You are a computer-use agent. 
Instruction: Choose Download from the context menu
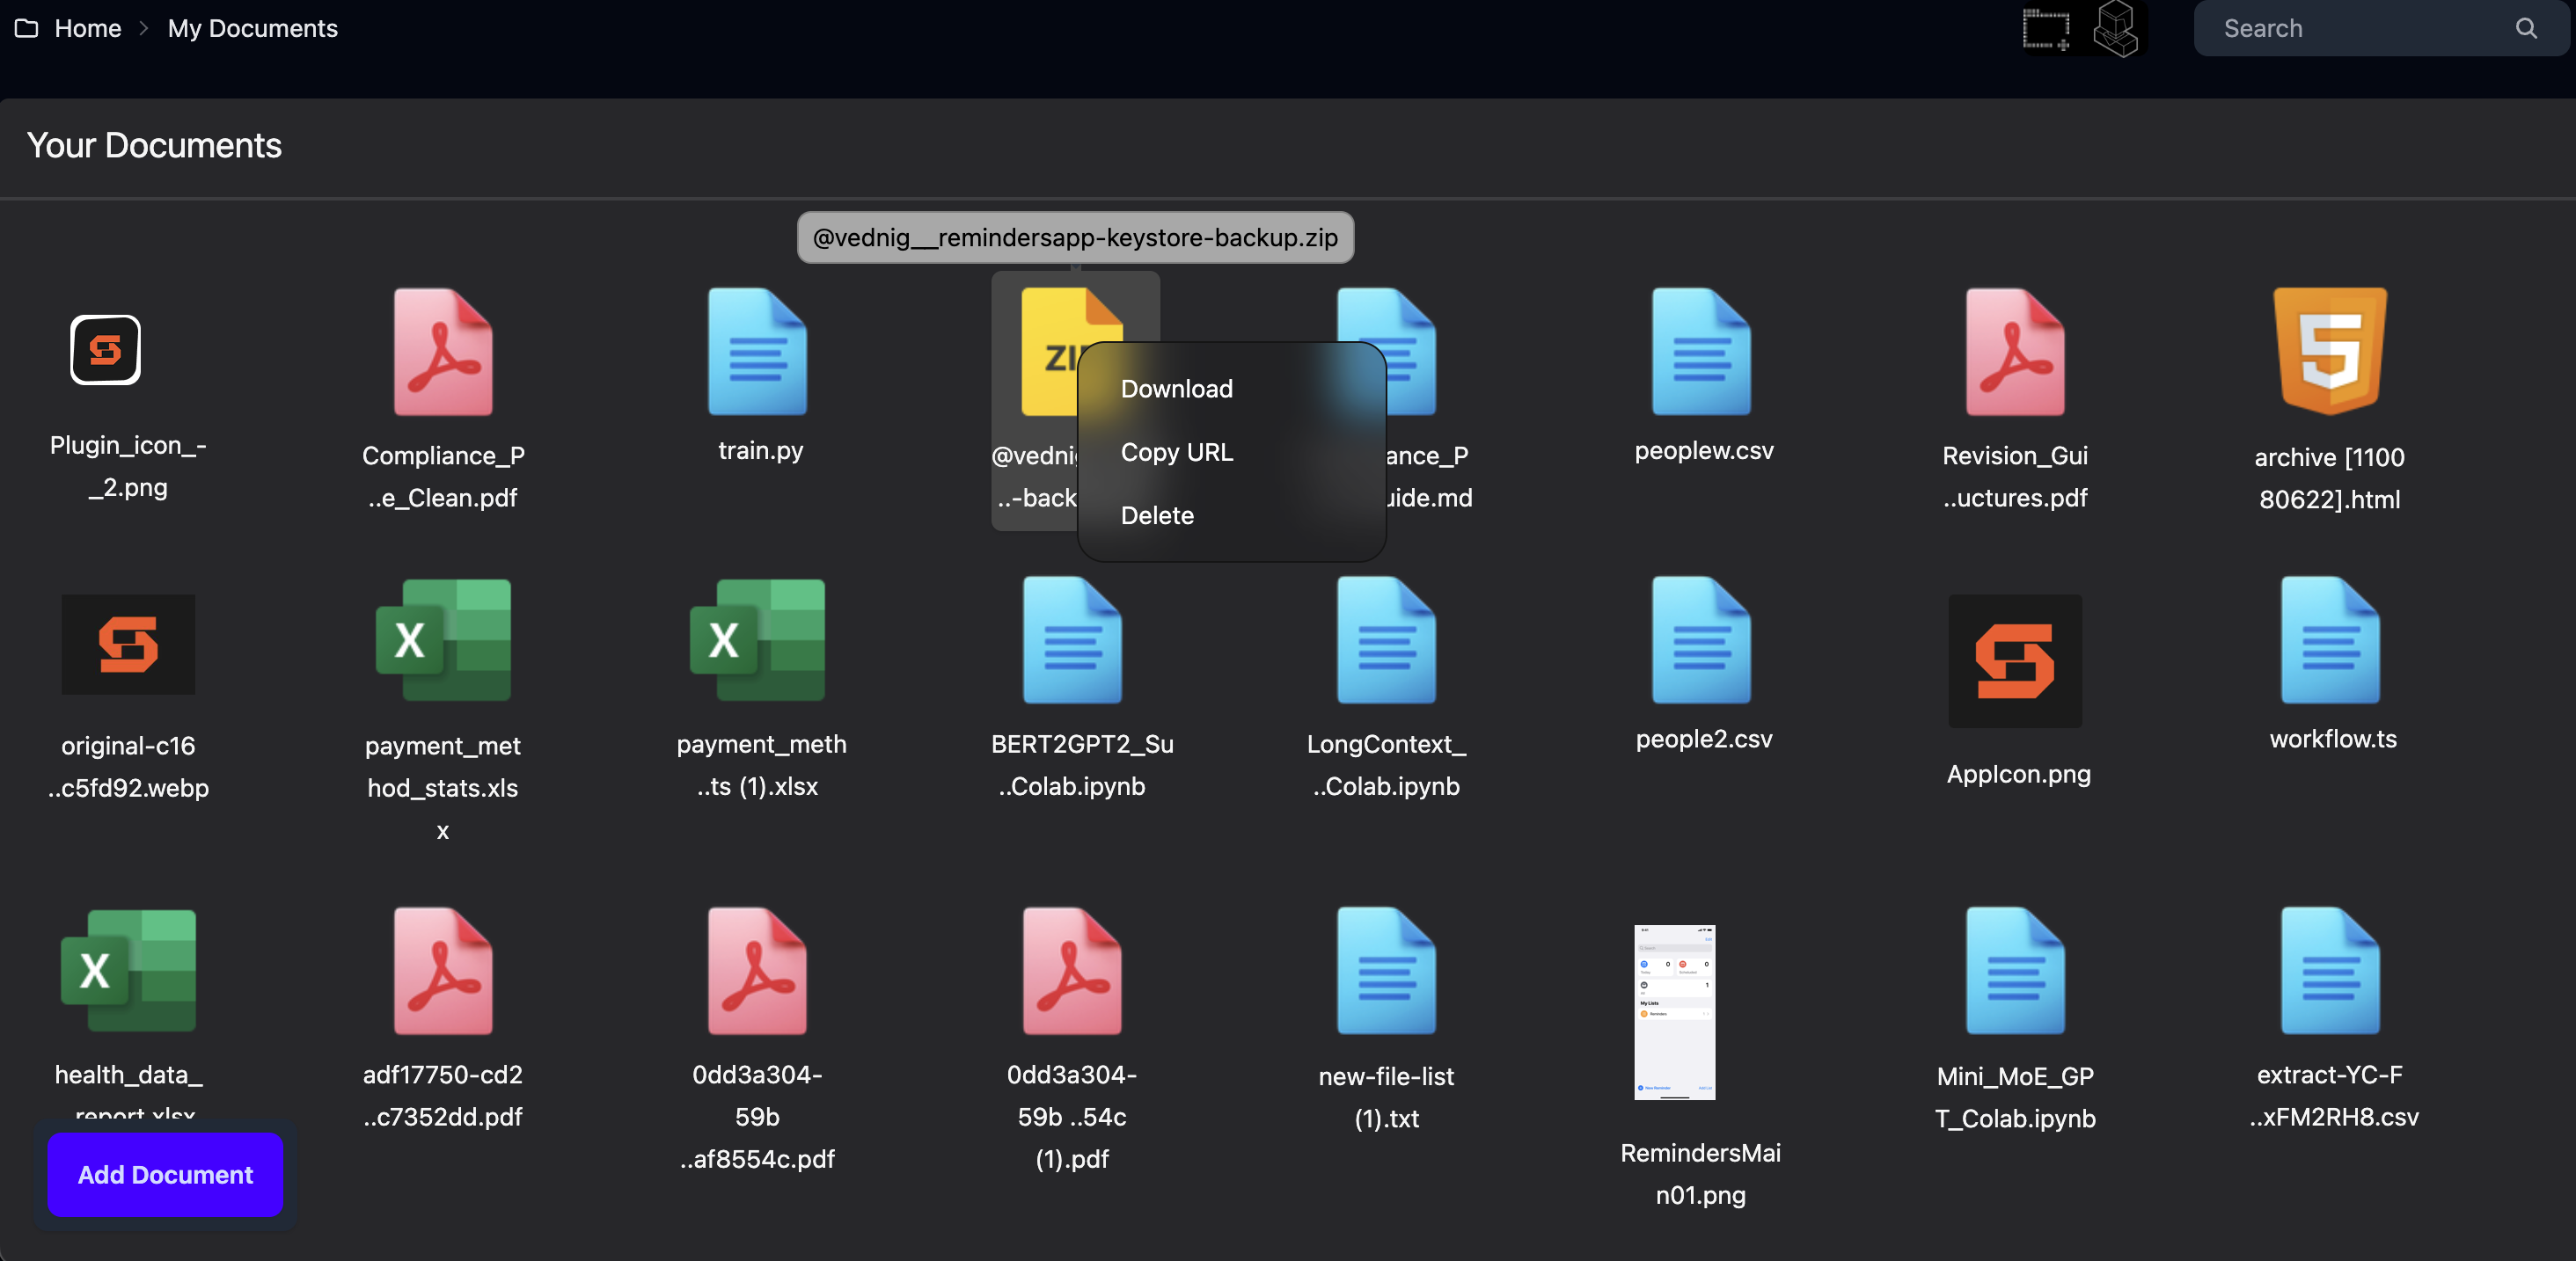click(x=1176, y=389)
